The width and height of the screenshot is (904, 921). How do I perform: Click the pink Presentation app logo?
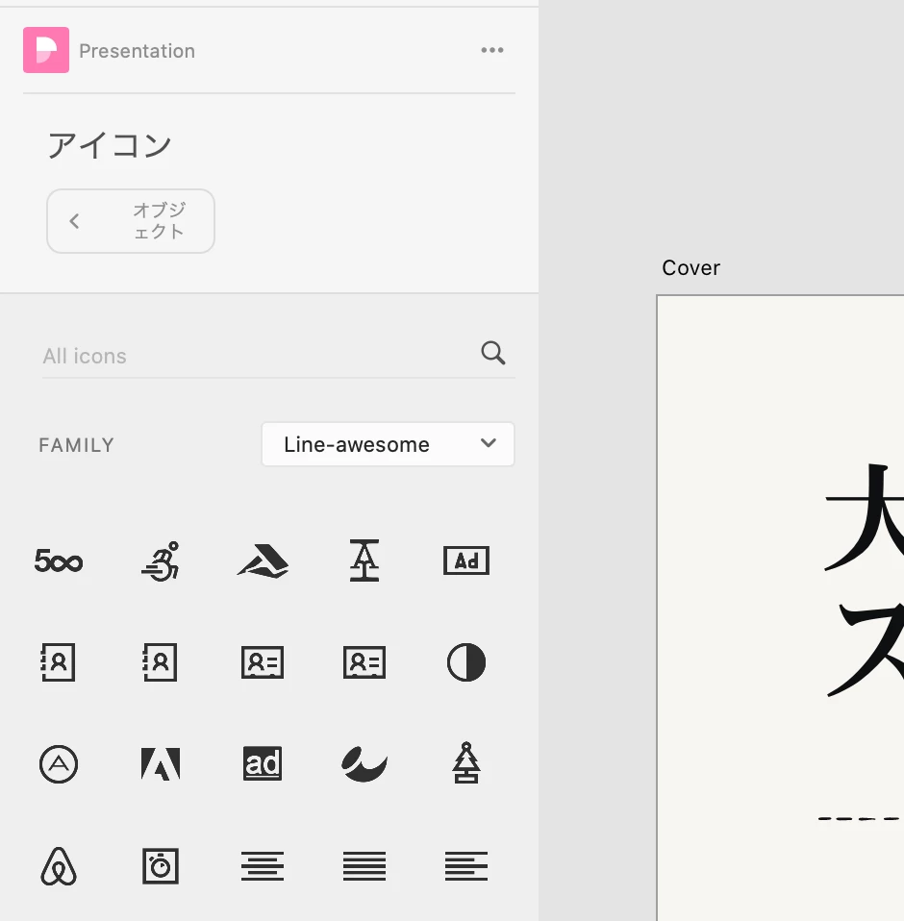coord(46,50)
